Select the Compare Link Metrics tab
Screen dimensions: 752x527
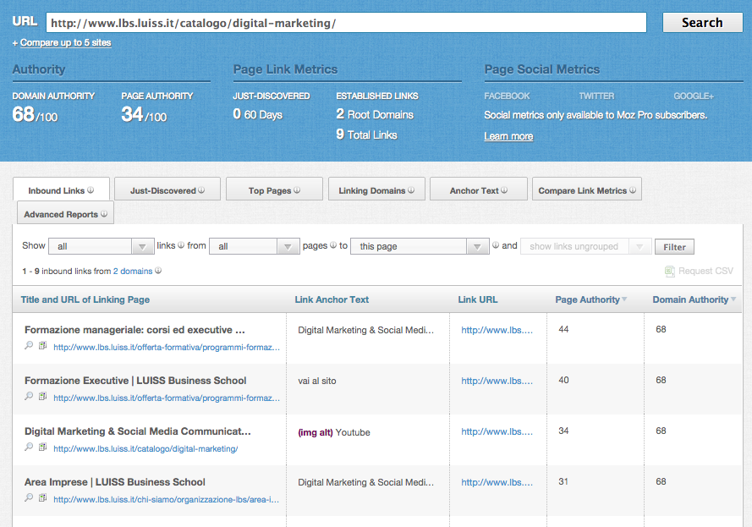click(x=587, y=189)
